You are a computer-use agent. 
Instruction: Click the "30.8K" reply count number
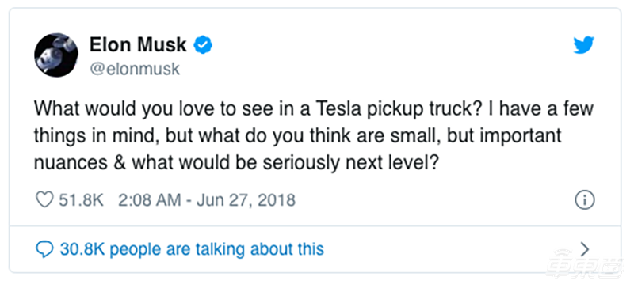click(82, 249)
